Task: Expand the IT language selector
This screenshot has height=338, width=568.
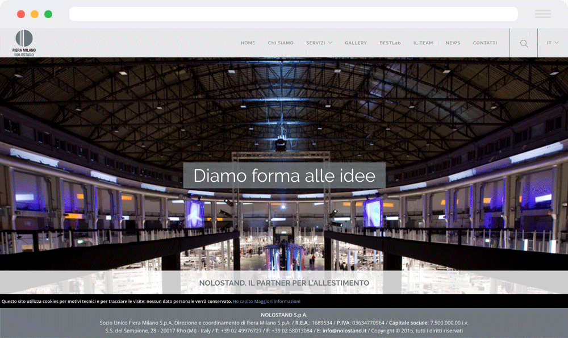Action: pos(552,43)
